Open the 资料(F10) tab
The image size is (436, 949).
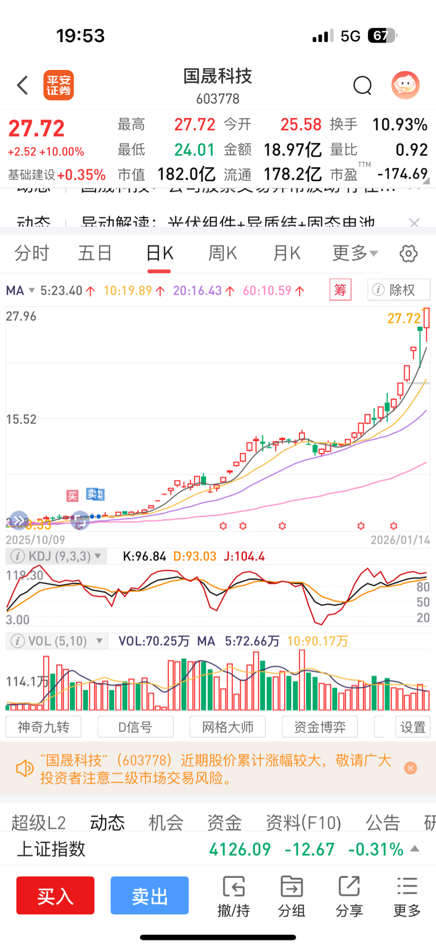[303, 822]
